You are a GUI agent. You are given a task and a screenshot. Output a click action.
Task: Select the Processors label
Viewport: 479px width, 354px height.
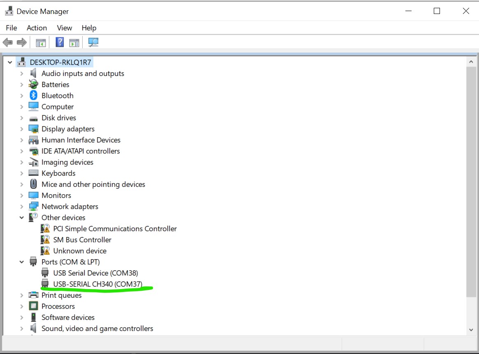[x=58, y=306]
